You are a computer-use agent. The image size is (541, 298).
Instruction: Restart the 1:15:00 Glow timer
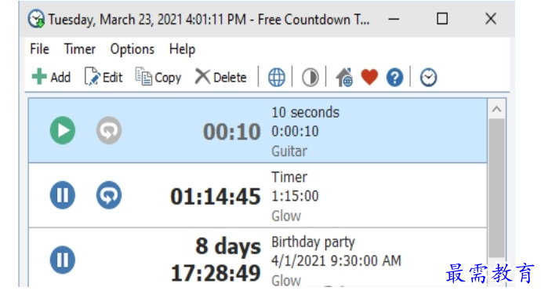coord(109,195)
